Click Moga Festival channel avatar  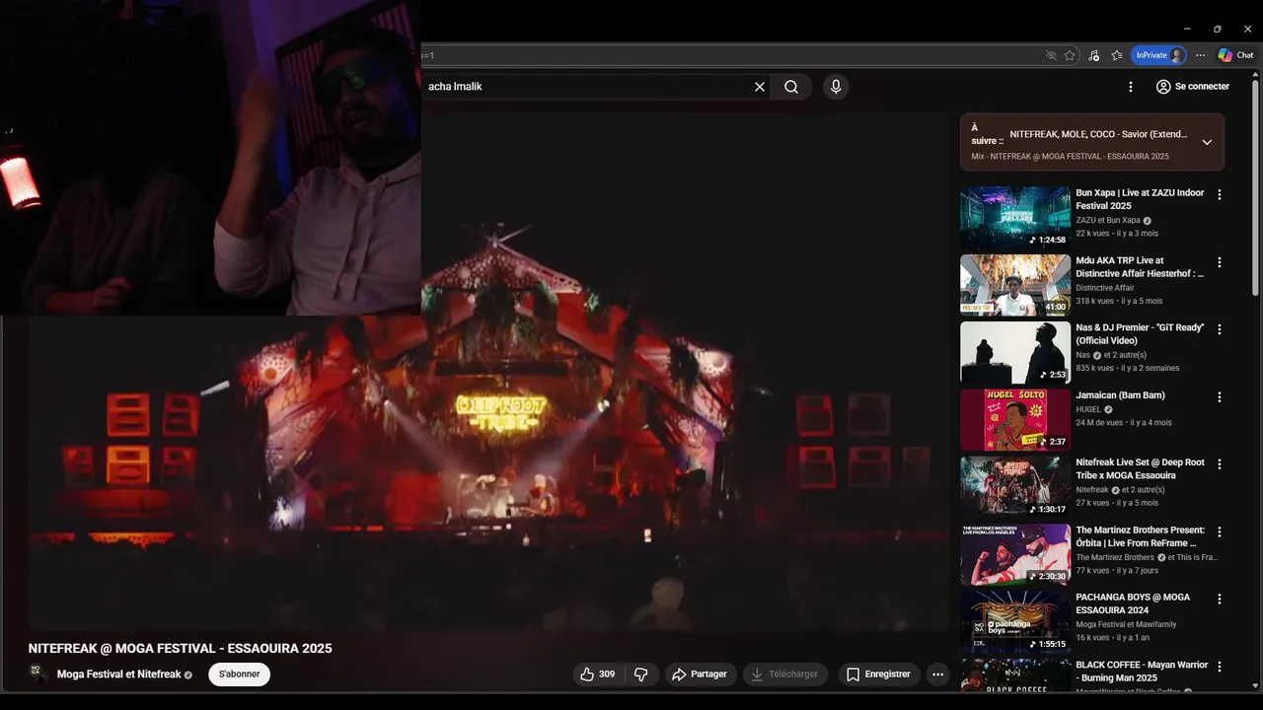(39, 674)
